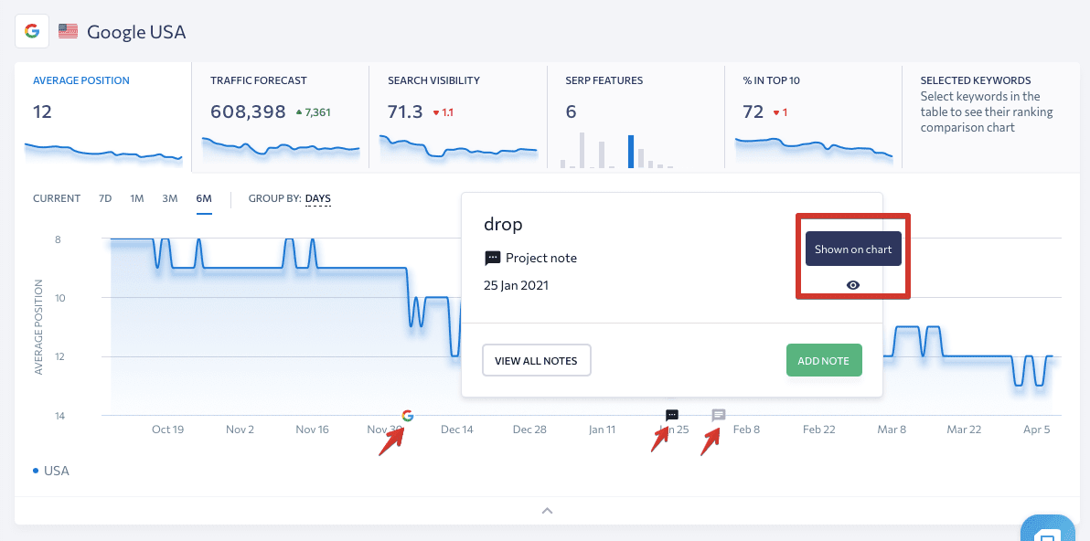This screenshot has width=1090, height=541.
Task: Select the SERP Features tab
Action: click(x=636, y=116)
